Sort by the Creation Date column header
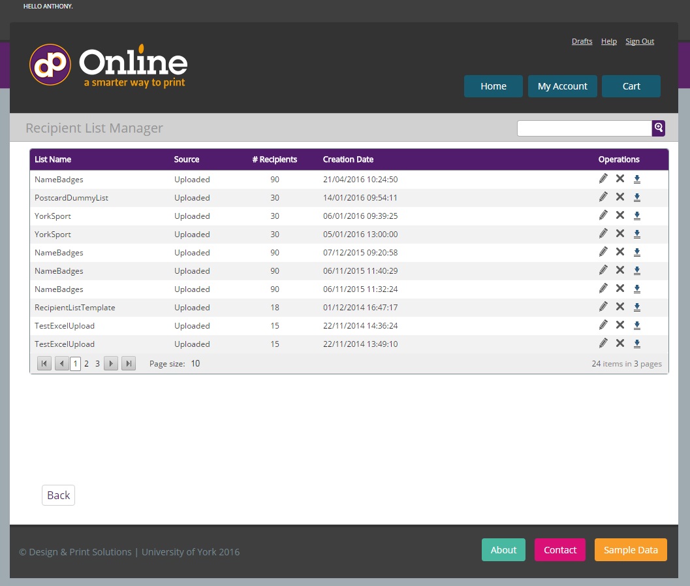Screen dimensions: 690x586 (x=348, y=159)
